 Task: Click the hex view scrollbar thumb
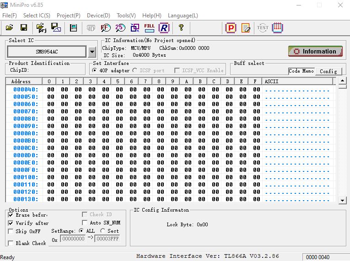tap(342, 86)
